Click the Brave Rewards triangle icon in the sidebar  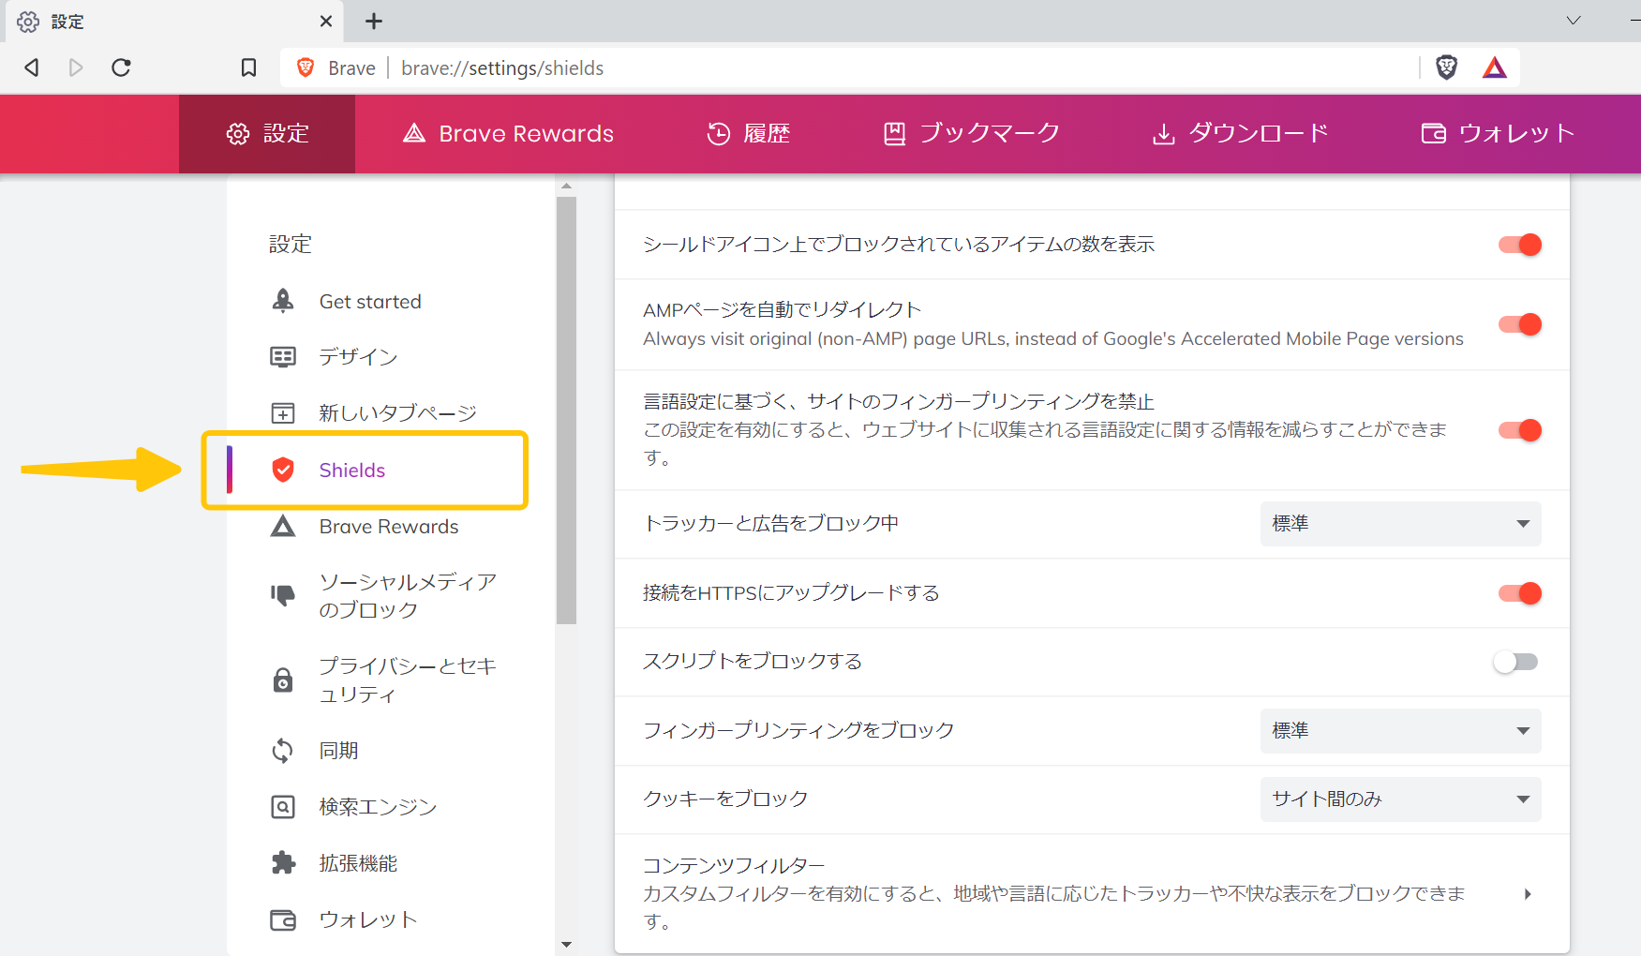click(283, 526)
